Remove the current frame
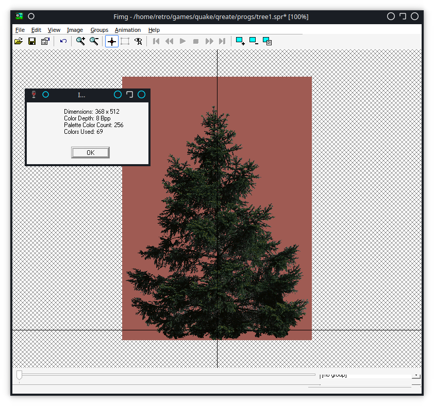The height and width of the screenshot is (406, 434). pos(253,41)
